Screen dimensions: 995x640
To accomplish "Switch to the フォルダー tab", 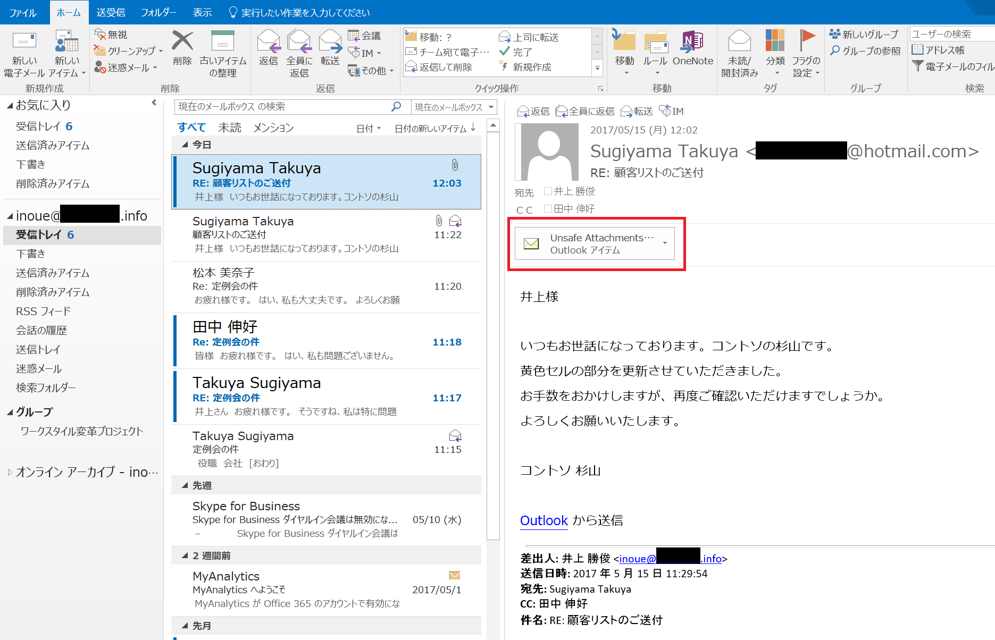I will coord(158,12).
